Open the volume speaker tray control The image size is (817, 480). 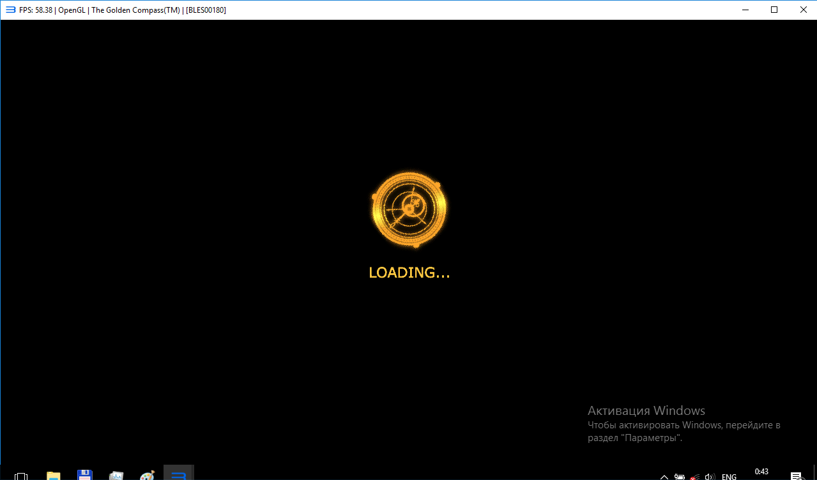pyautogui.click(x=709, y=476)
